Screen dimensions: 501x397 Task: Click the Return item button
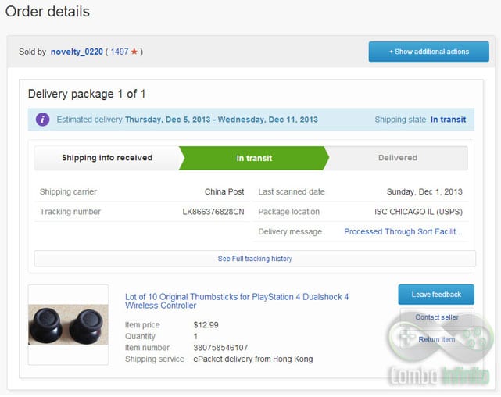(x=437, y=339)
